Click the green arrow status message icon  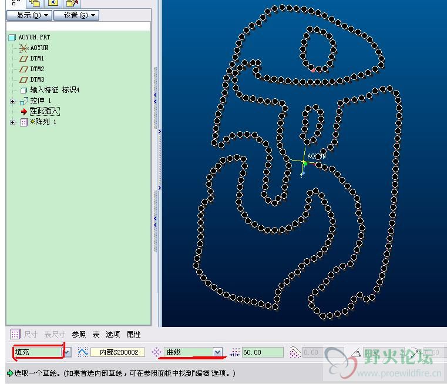(10, 373)
